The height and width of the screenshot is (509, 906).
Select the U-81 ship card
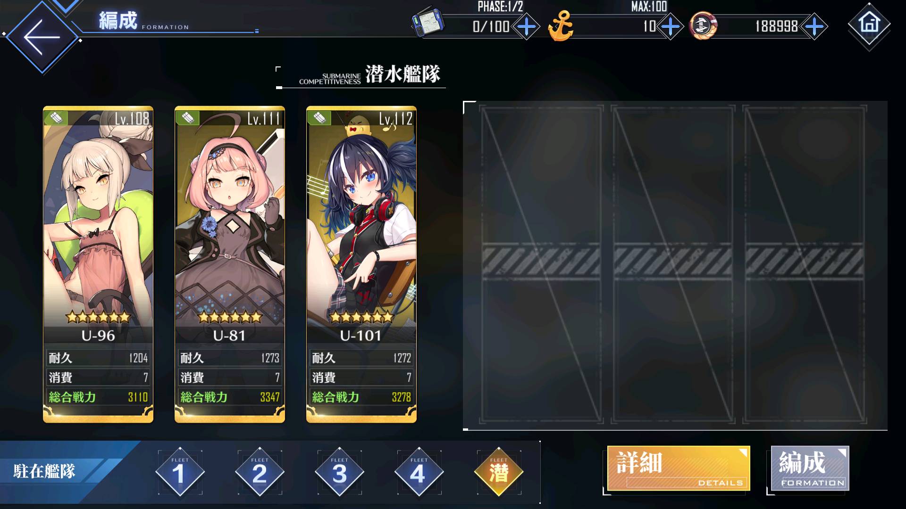[x=230, y=264]
